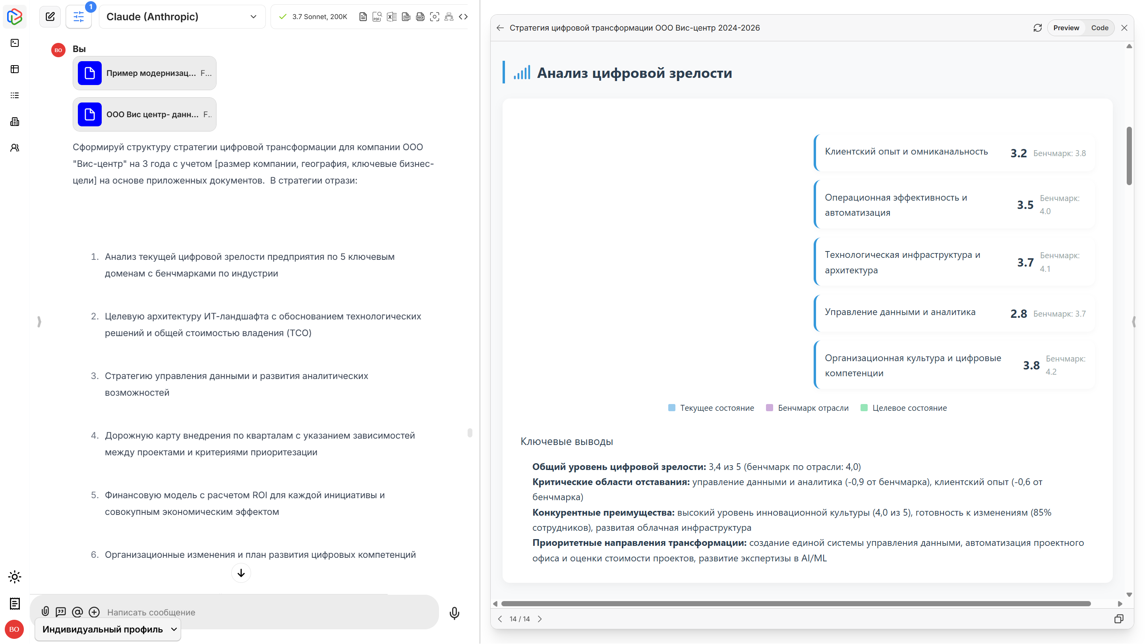Open the terminal-style sidebar icon
This screenshot has width=1145, height=644.
(15, 43)
